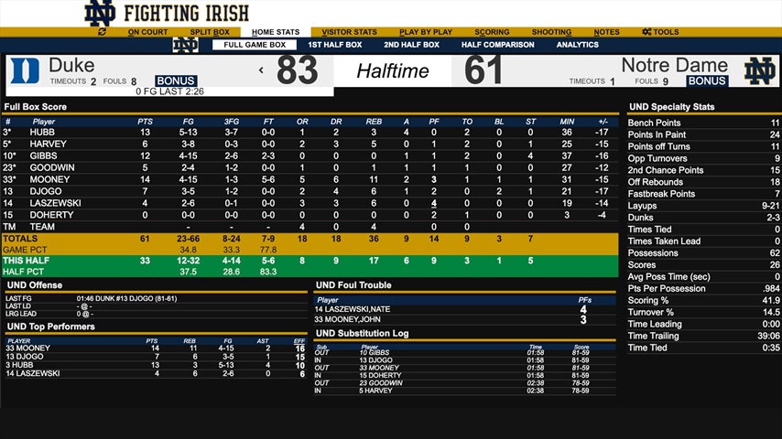This screenshot has width=782, height=439.
Task: Open the Visitor Stats tab
Action: tap(349, 32)
